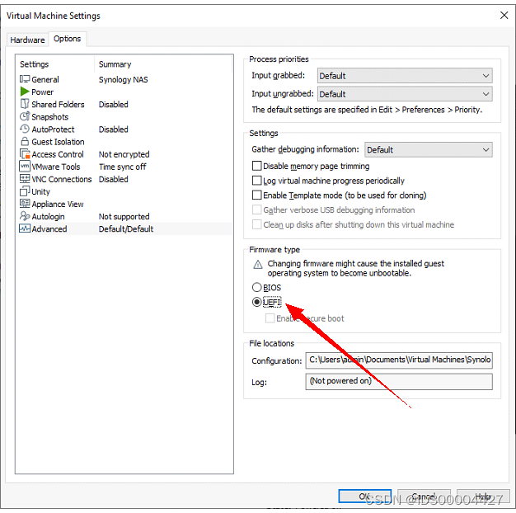
Task: Click the Not supported summary text
Action: point(124,217)
